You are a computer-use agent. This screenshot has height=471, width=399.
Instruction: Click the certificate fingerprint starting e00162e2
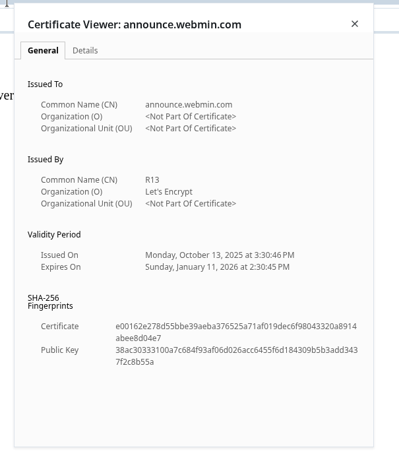pos(236,332)
